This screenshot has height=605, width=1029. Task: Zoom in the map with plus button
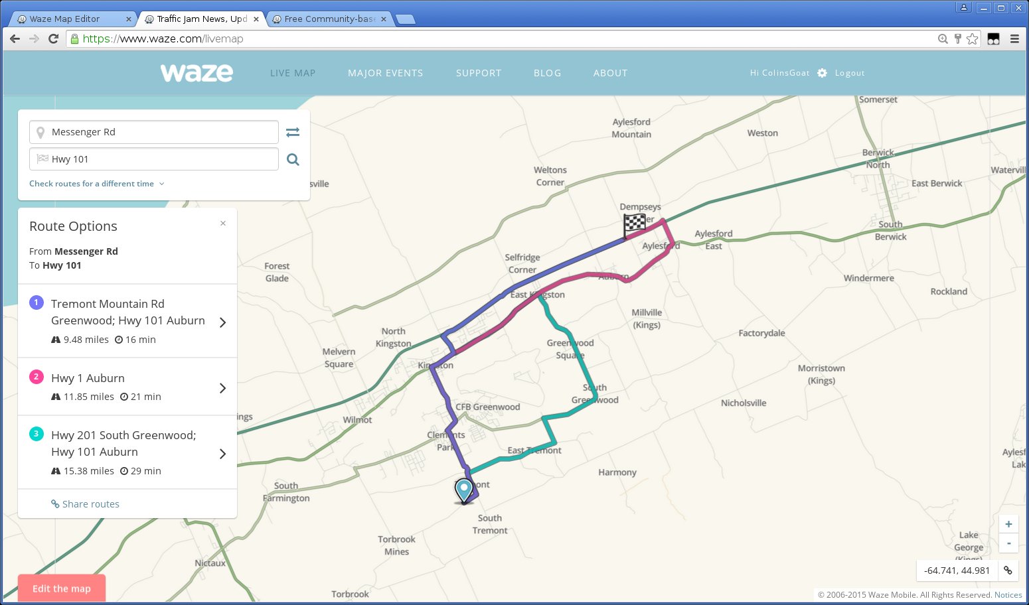[1008, 524]
